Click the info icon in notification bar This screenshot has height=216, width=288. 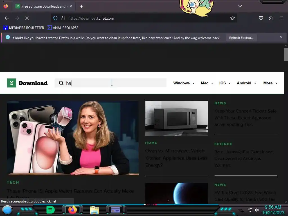(8, 37)
